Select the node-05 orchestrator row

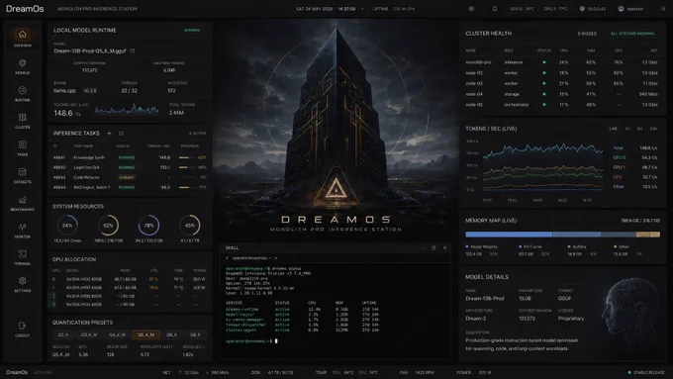tap(561, 104)
